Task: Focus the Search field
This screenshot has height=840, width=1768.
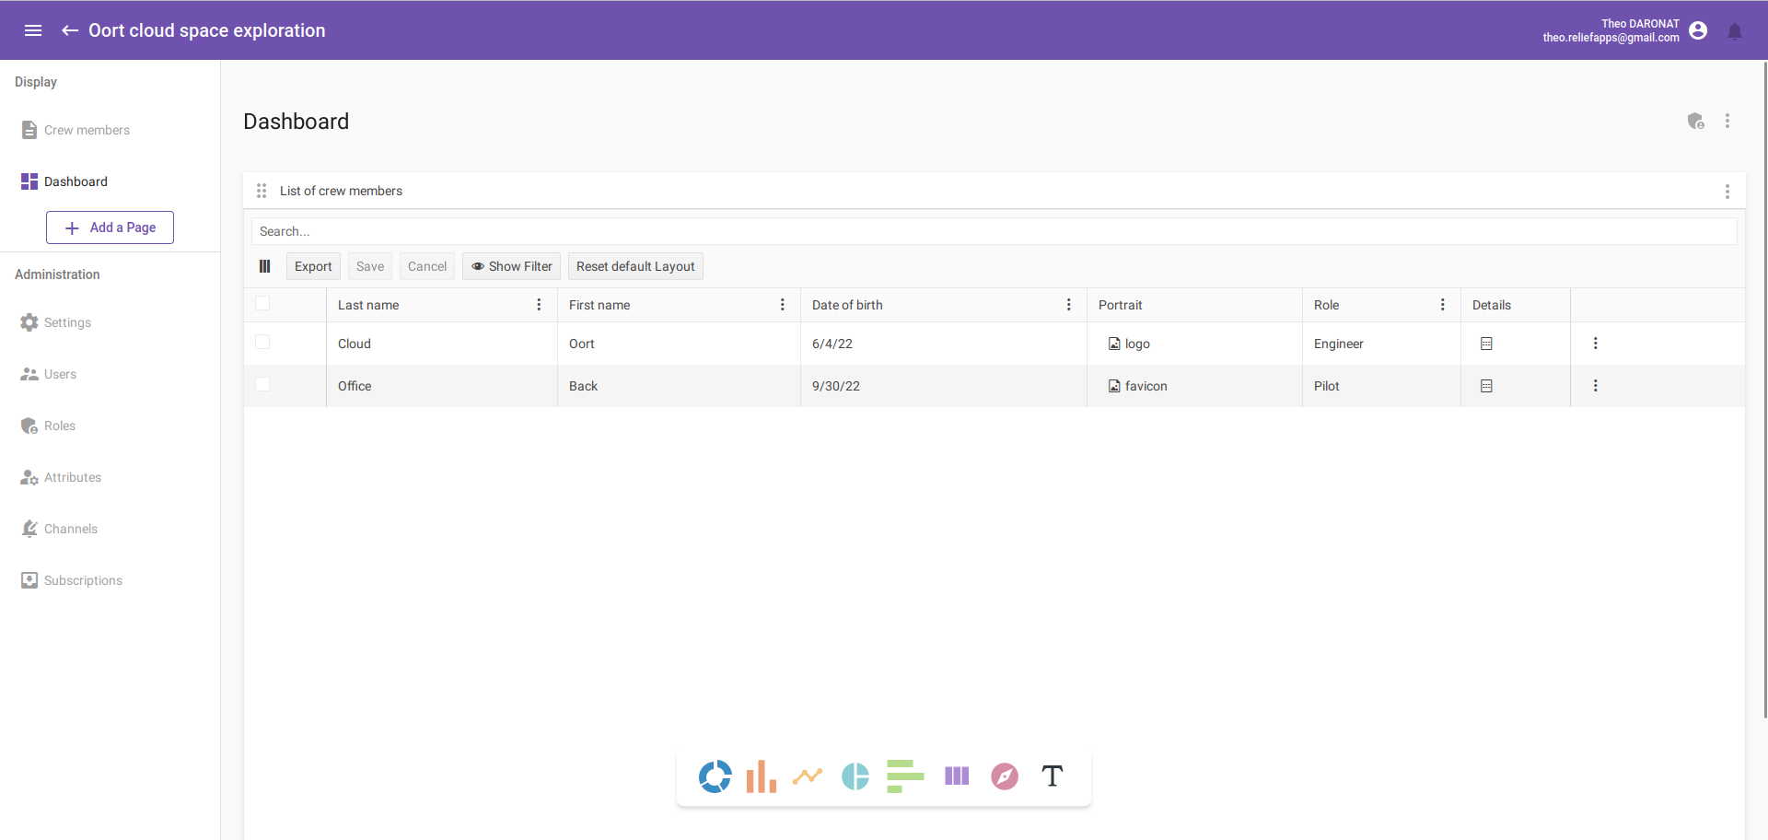Action: point(994,231)
